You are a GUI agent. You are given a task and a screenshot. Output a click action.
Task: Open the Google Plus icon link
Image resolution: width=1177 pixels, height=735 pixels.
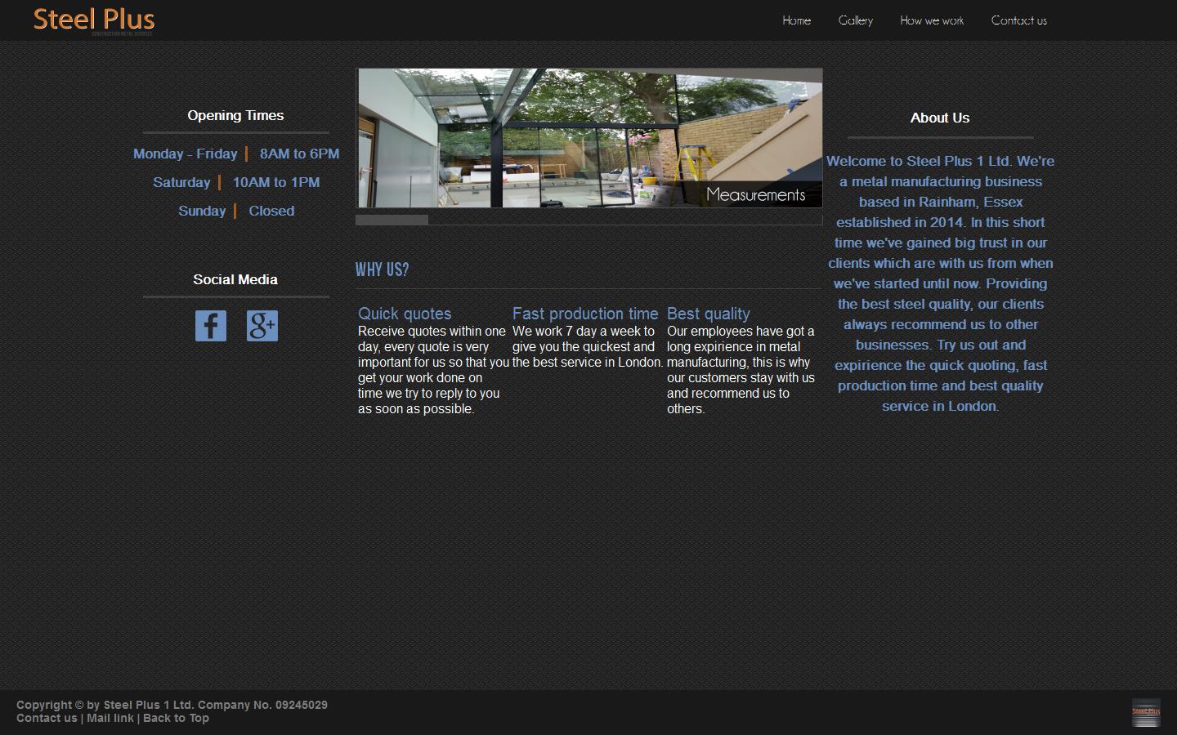(x=262, y=326)
